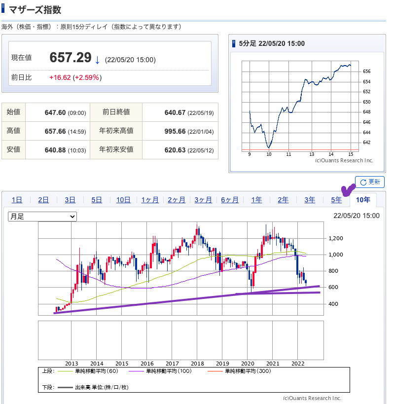Click the previous close 640.67

pos(175,112)
